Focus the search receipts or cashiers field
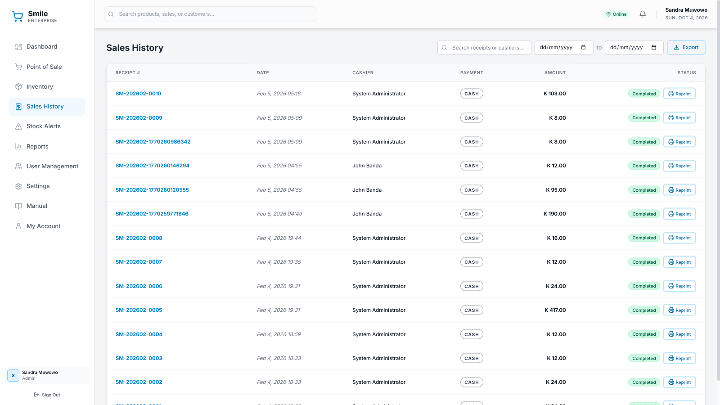 tap(484, 48)
